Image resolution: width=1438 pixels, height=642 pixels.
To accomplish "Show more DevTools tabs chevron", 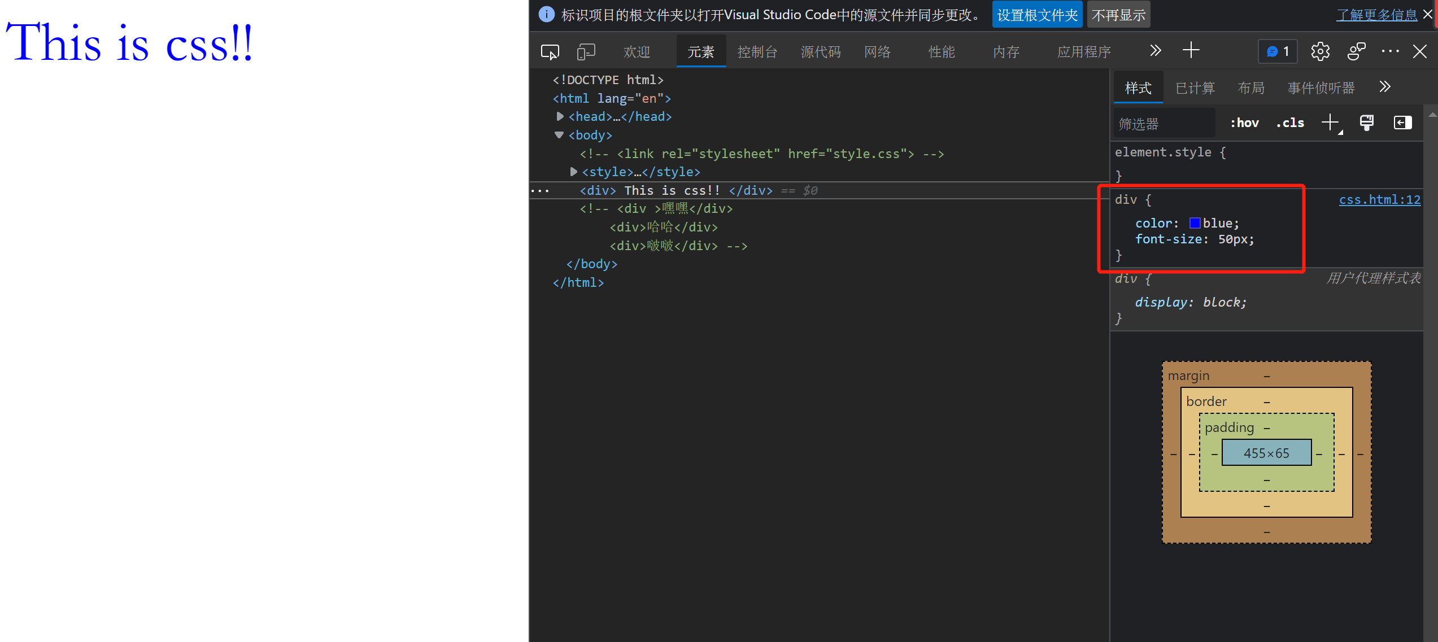I will coord(1155,51).
